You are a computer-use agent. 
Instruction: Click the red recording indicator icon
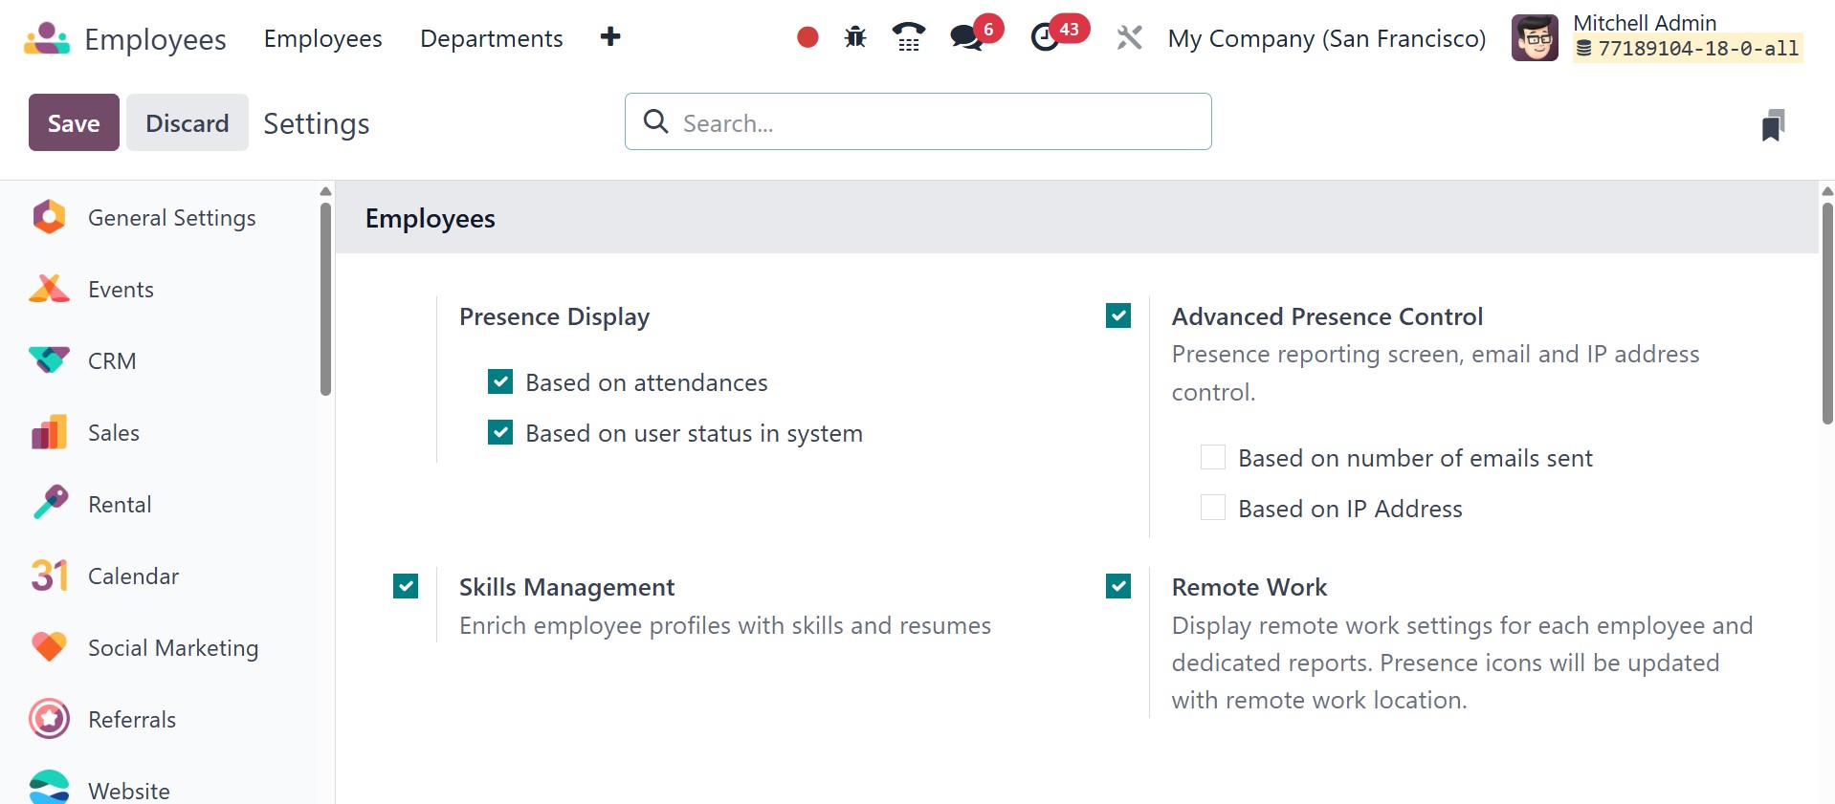[x=807, y=37]
